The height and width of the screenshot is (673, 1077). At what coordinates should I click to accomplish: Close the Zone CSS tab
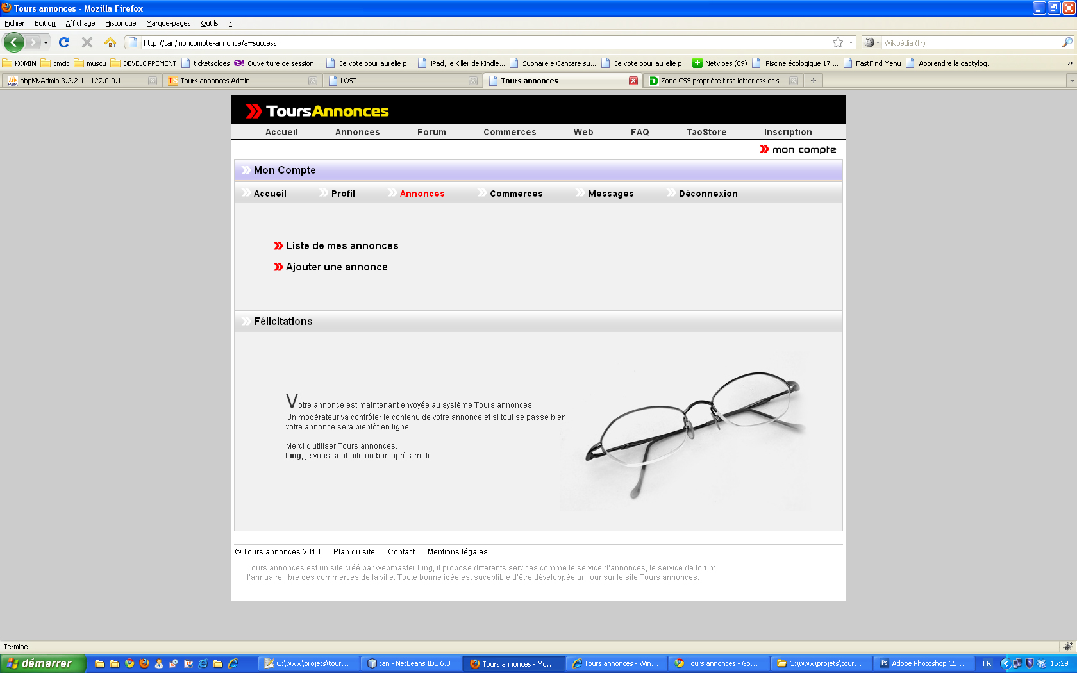coord(794,81)
